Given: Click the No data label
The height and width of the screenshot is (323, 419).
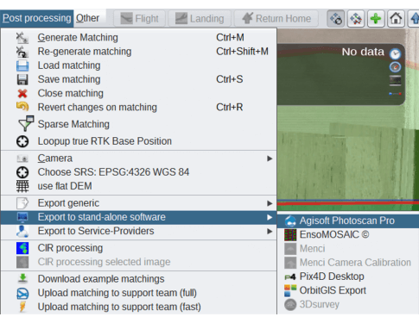Looking at the screenshot, I should point(363,52).
